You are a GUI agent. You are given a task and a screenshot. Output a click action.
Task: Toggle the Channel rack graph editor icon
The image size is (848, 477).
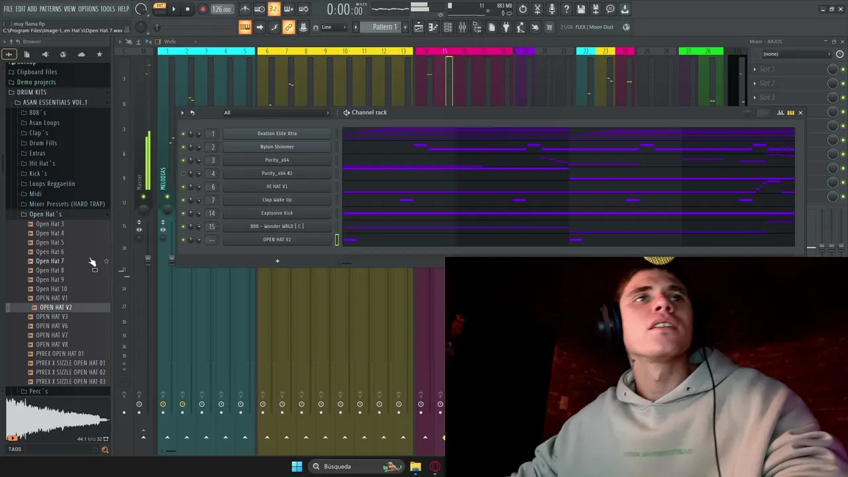[x=780, y=113]
